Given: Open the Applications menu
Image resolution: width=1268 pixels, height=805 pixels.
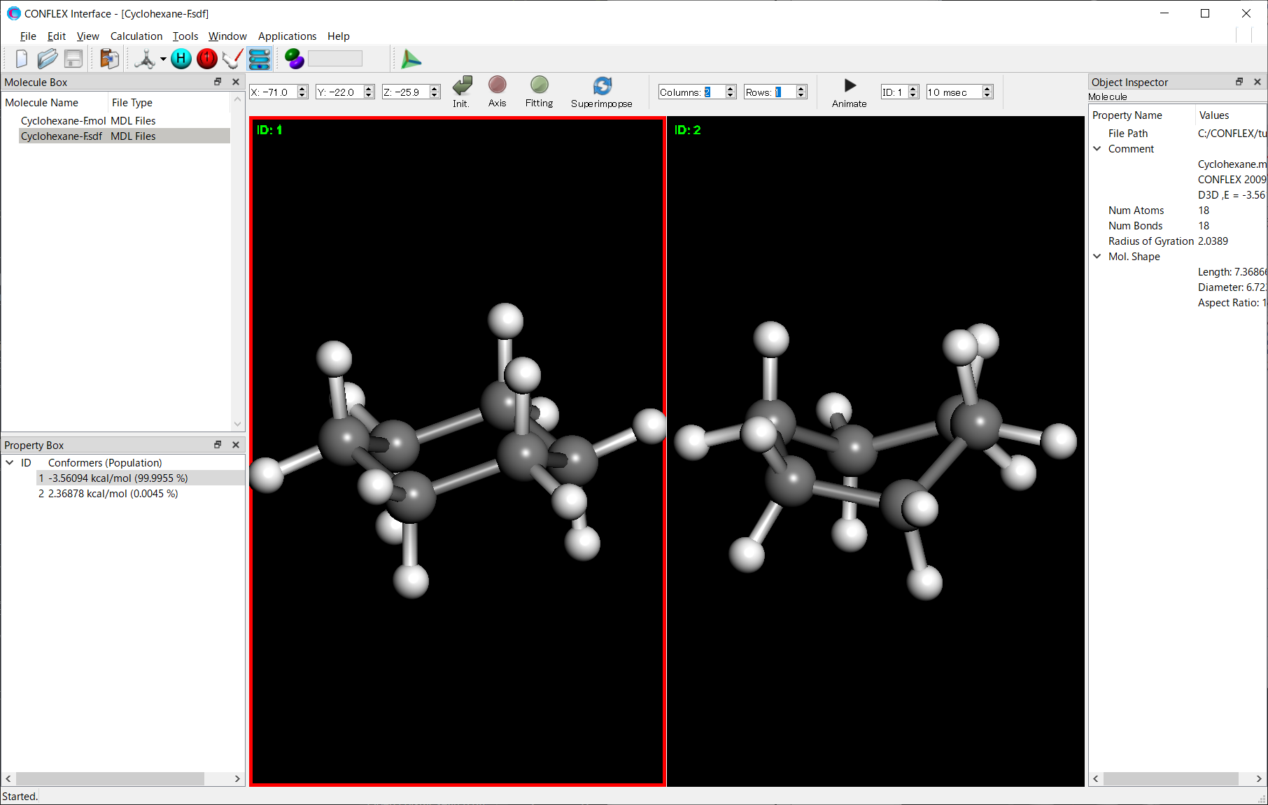Looking at the screenshot, I should click(287, 36).
